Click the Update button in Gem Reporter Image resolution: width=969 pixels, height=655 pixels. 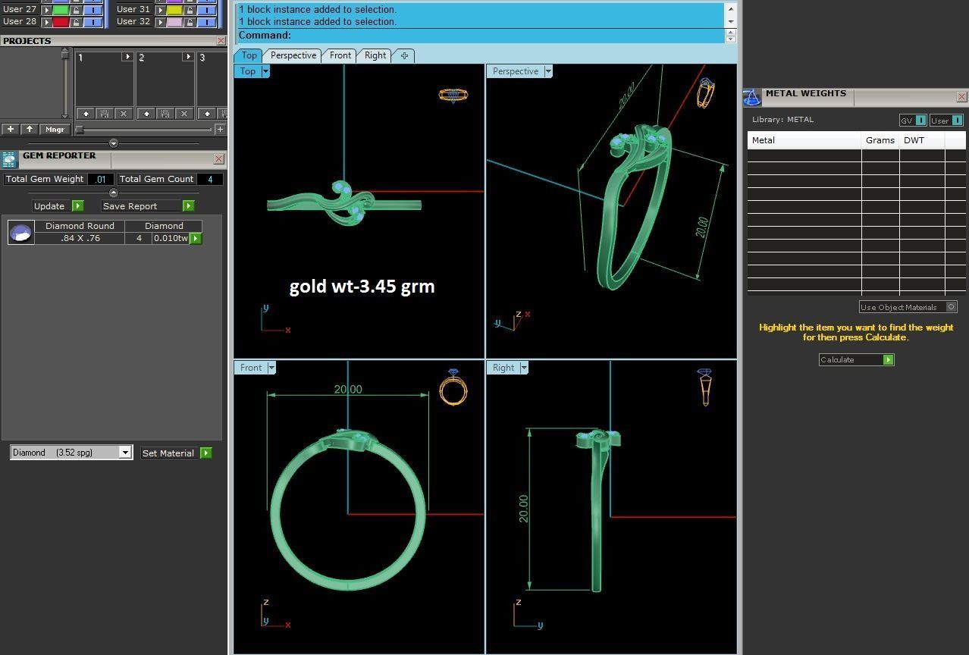point(49,205)
